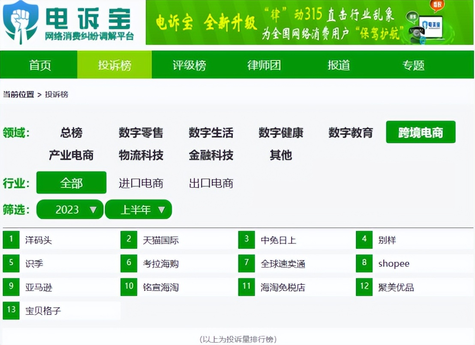Click the green rank badge number 7
Screen dimensions: 475x345
tap(247, 263)
